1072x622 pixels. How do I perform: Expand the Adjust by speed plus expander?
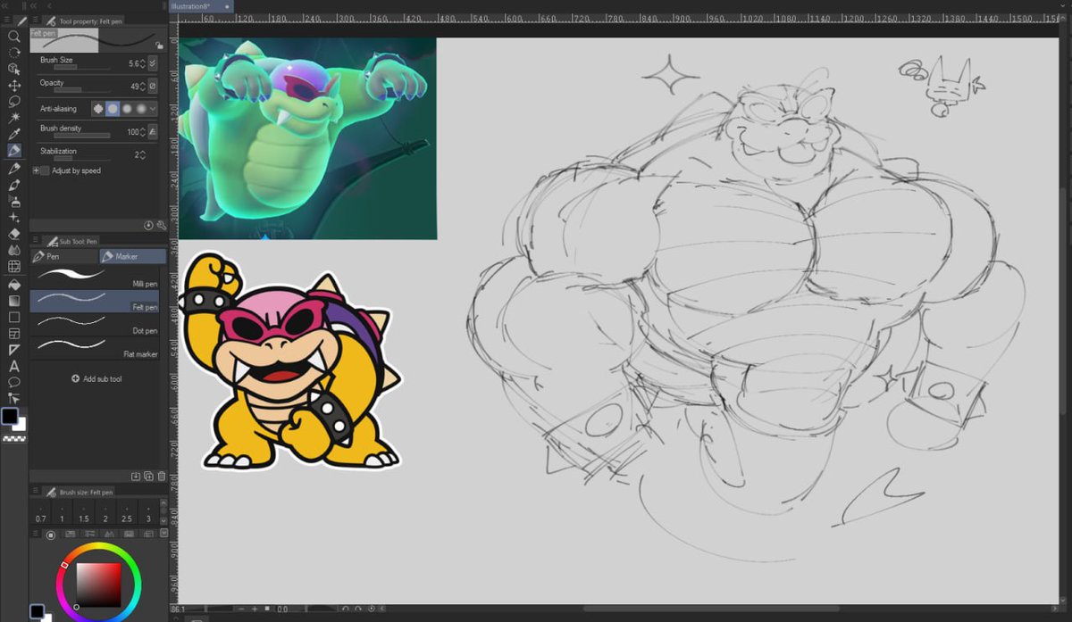pyautogui.click(x=36, y=170)
